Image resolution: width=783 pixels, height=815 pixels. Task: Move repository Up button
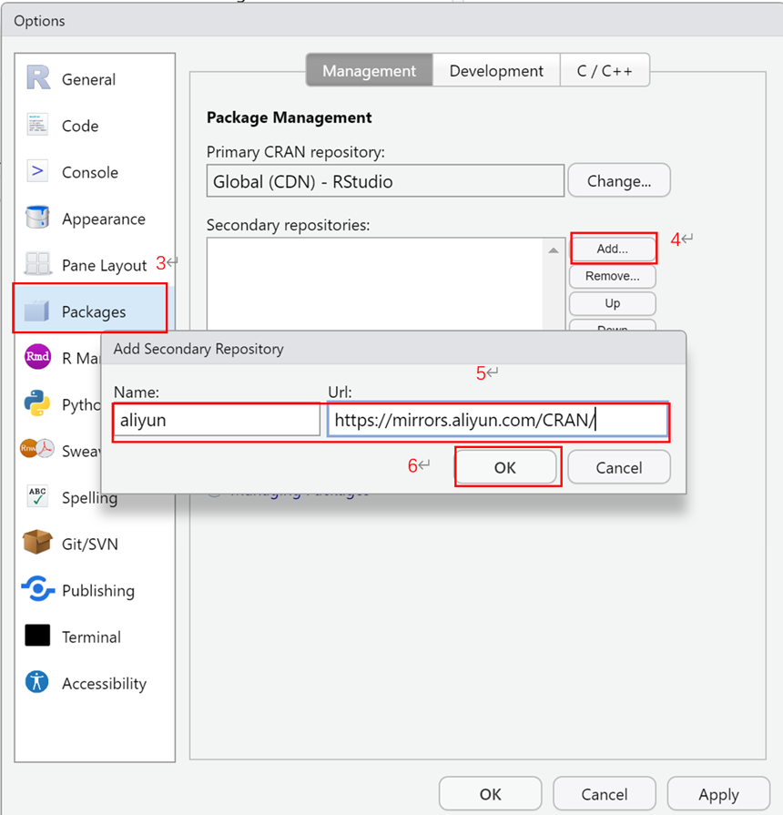tap(613, 303)
